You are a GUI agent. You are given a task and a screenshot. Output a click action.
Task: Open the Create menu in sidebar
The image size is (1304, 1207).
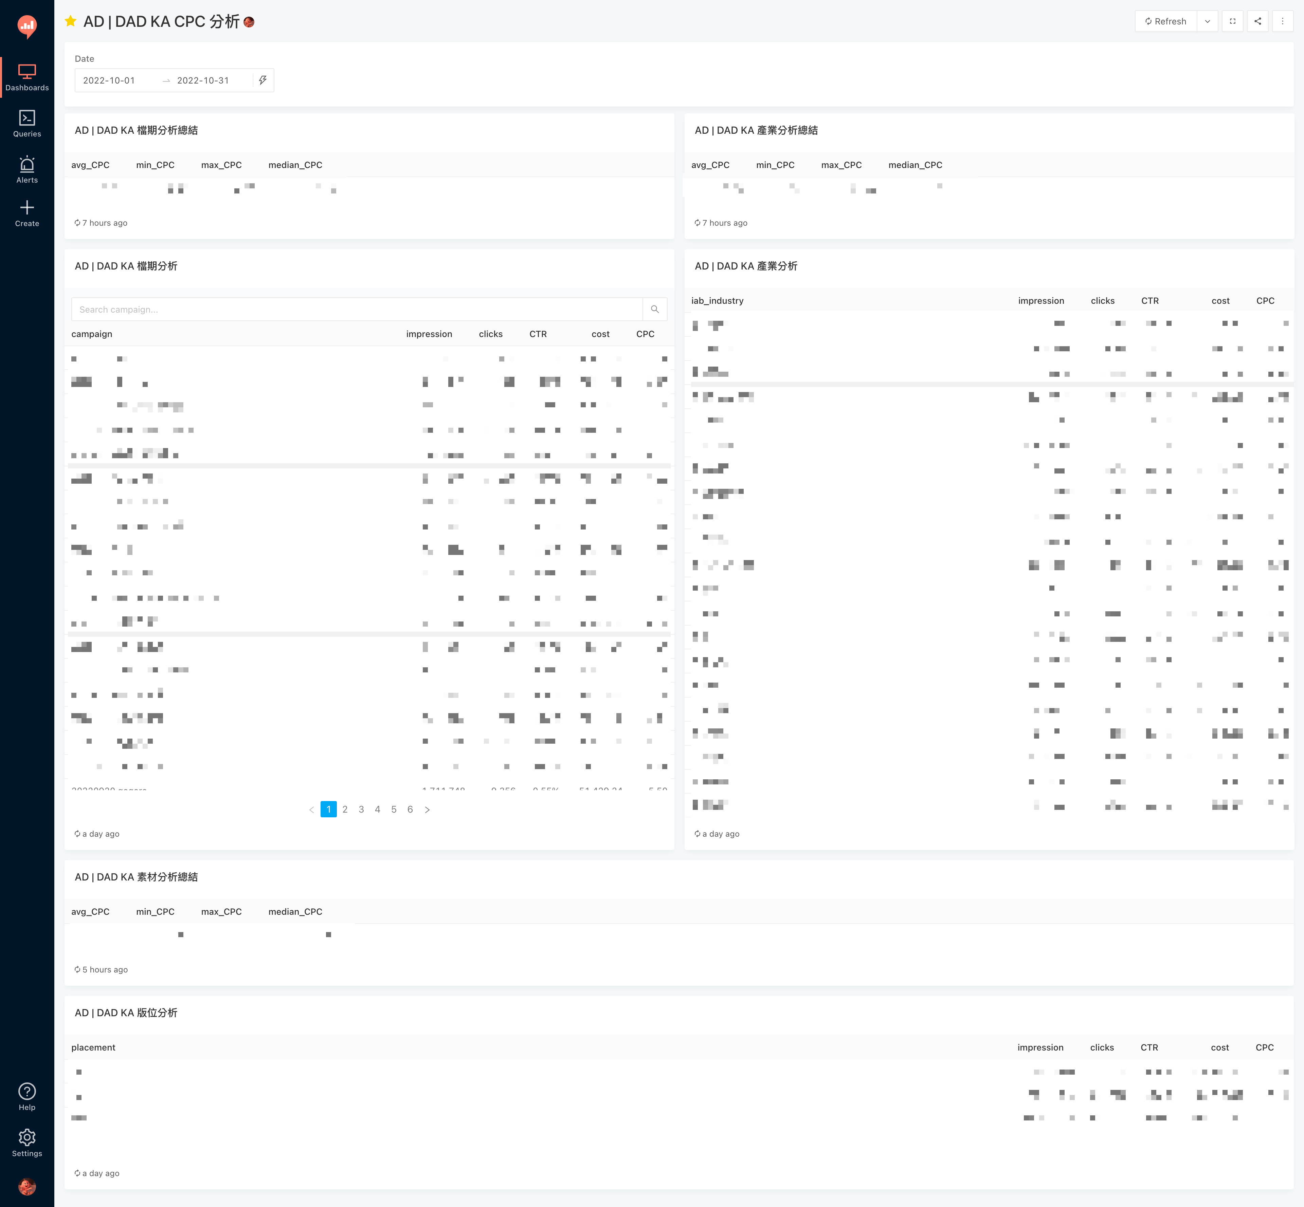27,213
